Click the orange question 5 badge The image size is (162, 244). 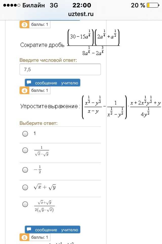pos(25,238)
